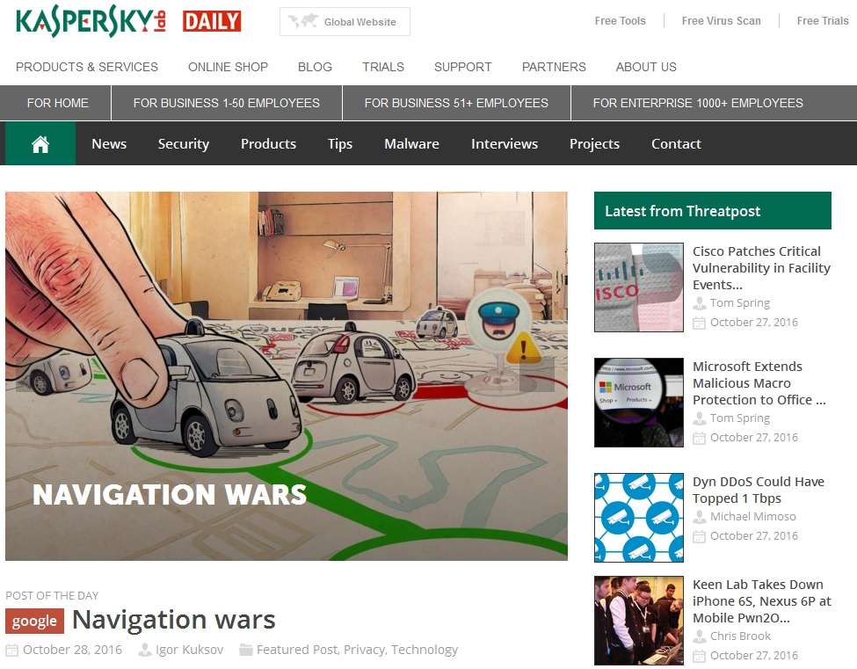Click Latest from Threatpost header

tap(713, 210)
